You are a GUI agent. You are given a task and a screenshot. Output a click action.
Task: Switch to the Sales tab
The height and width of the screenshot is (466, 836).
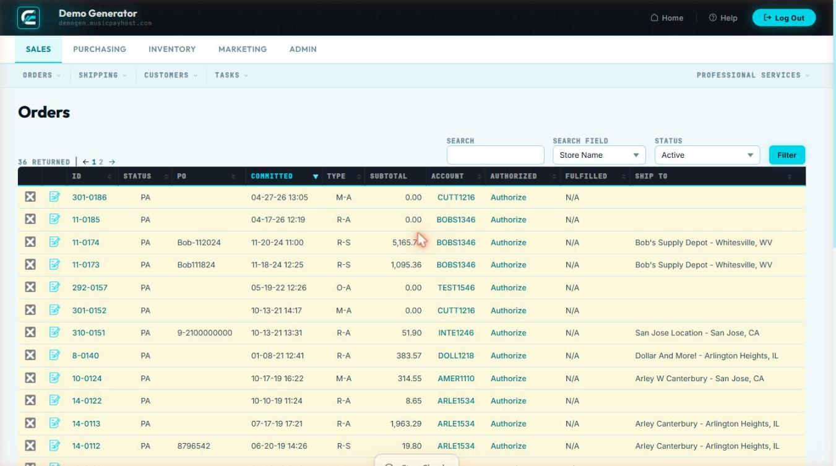click(x=38, y=49)
